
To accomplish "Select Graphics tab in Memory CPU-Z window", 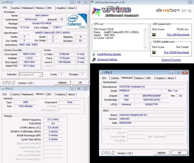I will pyautogui.click(x=61, y=95).
